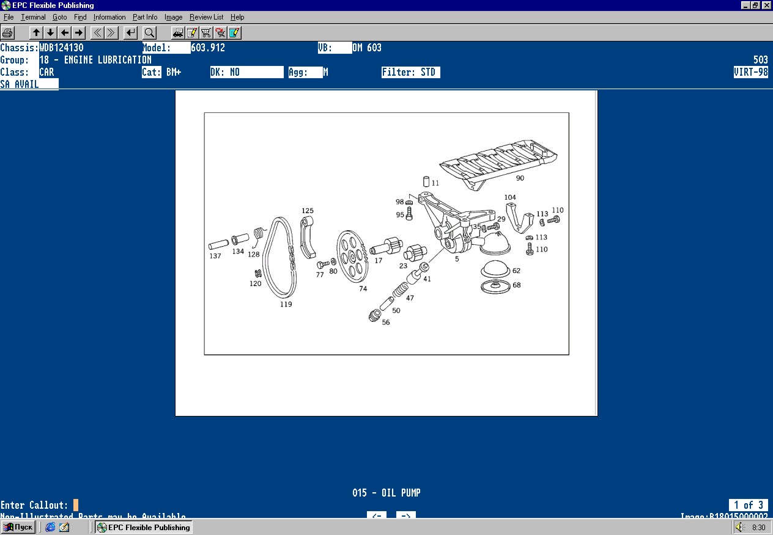Click the down arrow toolbar button
Viewport: 773px width, 535px height.
[x=51, y=32]
